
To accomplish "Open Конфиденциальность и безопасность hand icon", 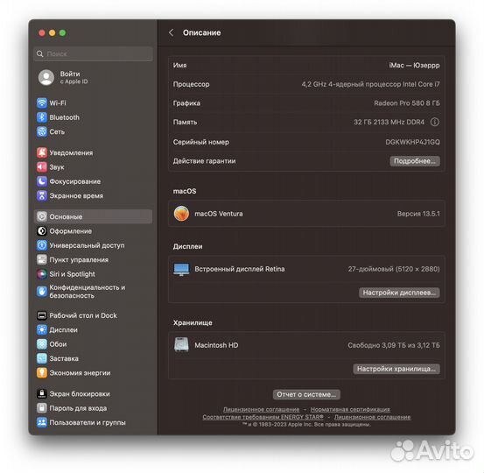I will (42, 292).
